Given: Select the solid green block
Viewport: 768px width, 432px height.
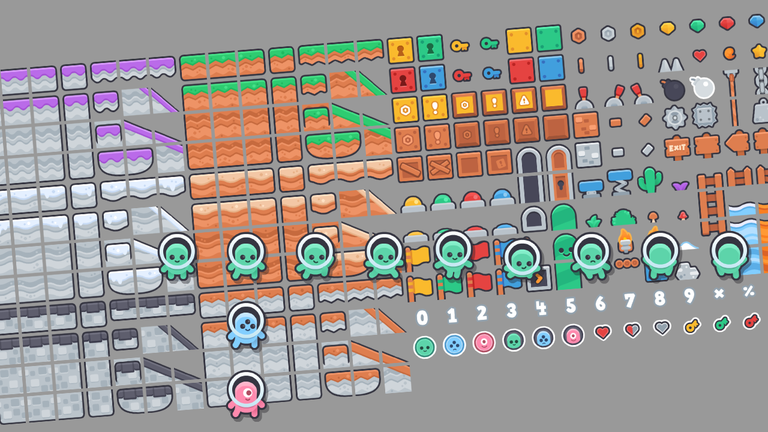Looking at the screenshot, I should tap(548, 38).
